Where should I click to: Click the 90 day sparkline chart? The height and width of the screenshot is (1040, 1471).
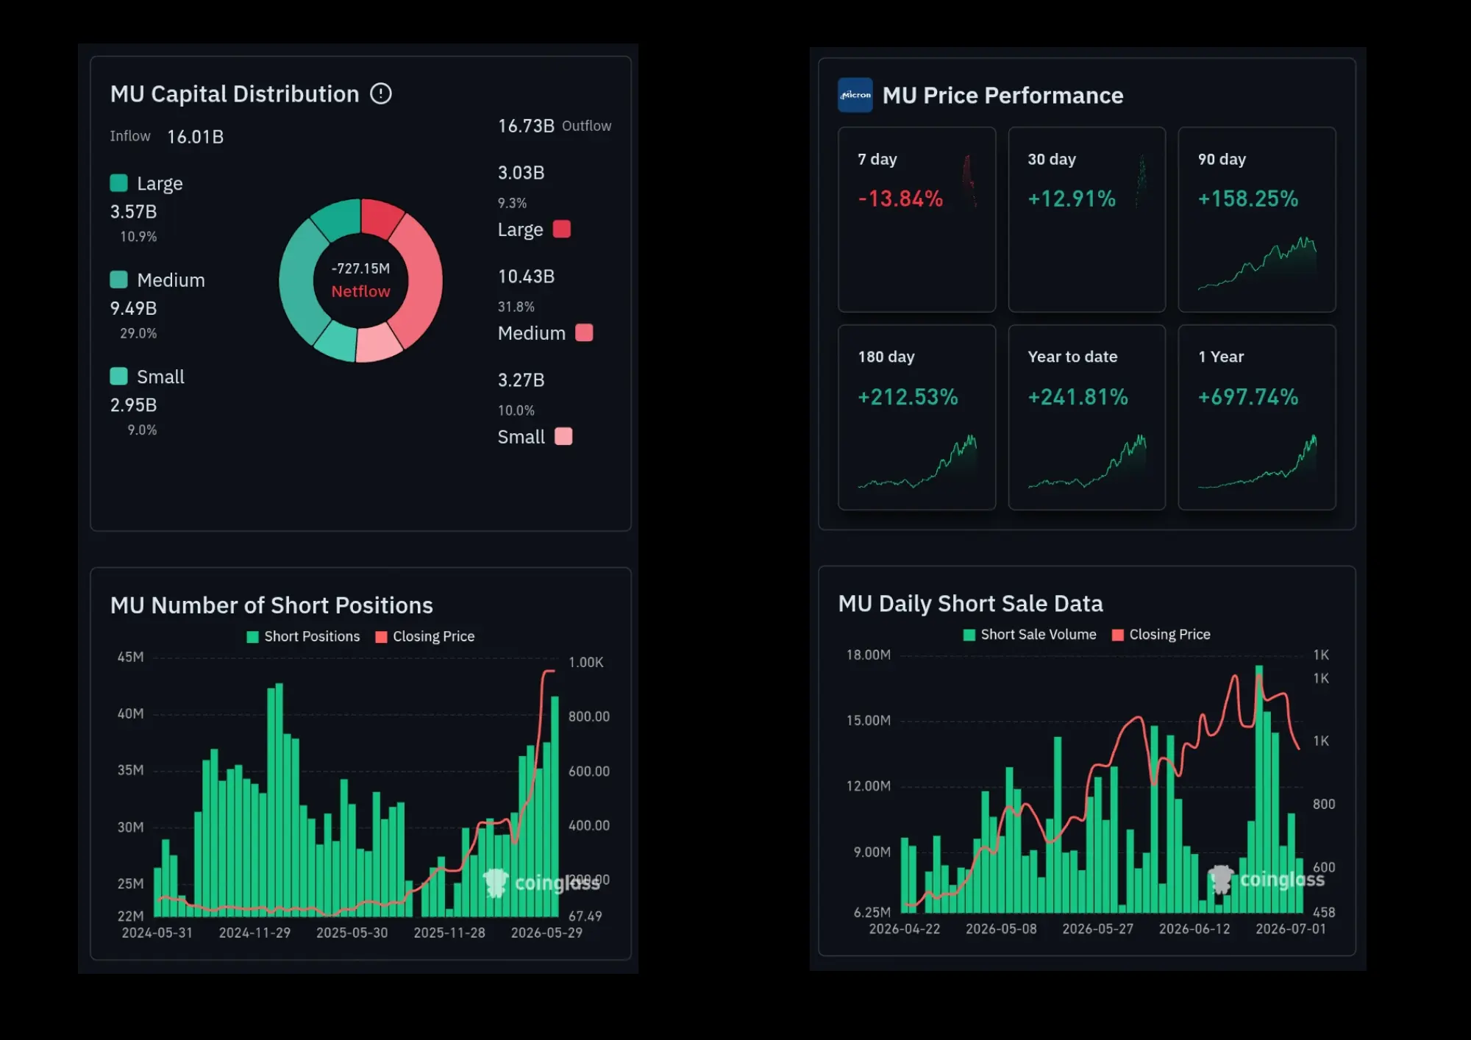[x=1257, y=263]
